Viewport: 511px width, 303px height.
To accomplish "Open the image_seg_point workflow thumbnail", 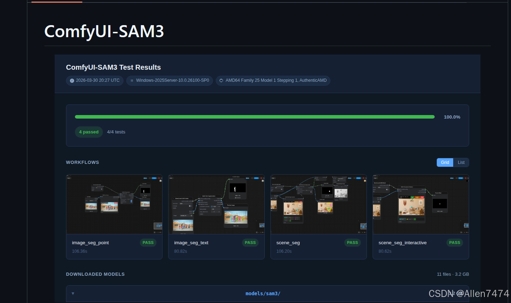I will 114,204.
